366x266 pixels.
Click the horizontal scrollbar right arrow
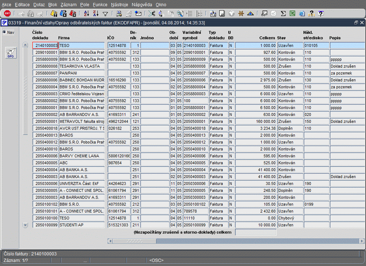(361, 241)
